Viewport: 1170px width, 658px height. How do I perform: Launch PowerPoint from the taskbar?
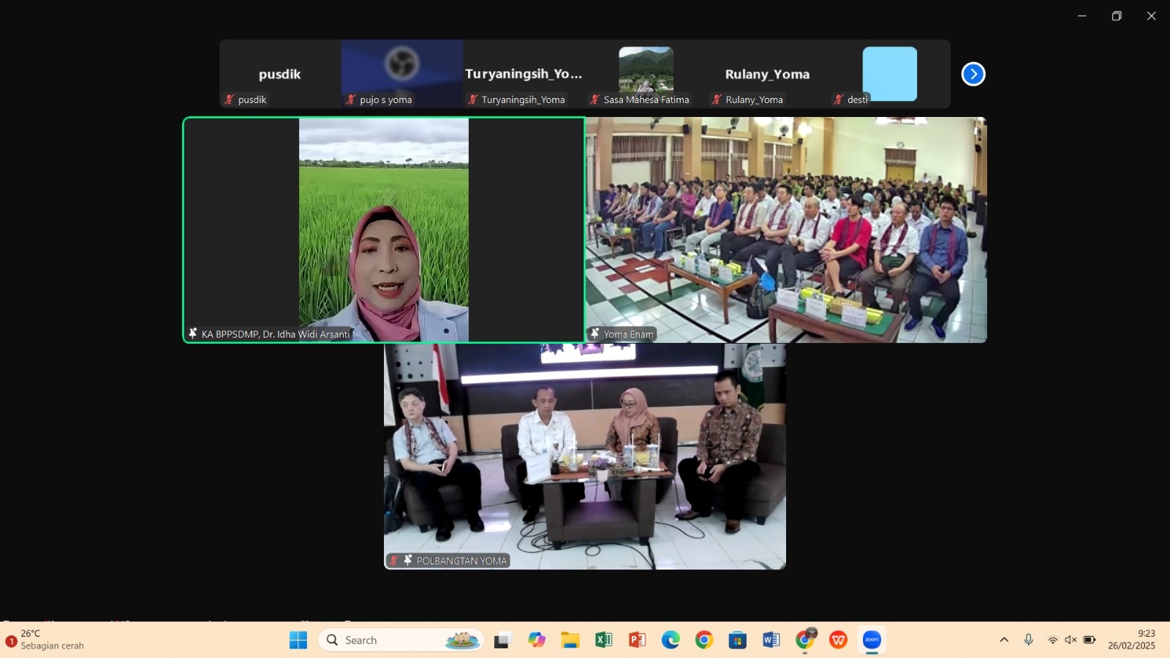(637, 639)
